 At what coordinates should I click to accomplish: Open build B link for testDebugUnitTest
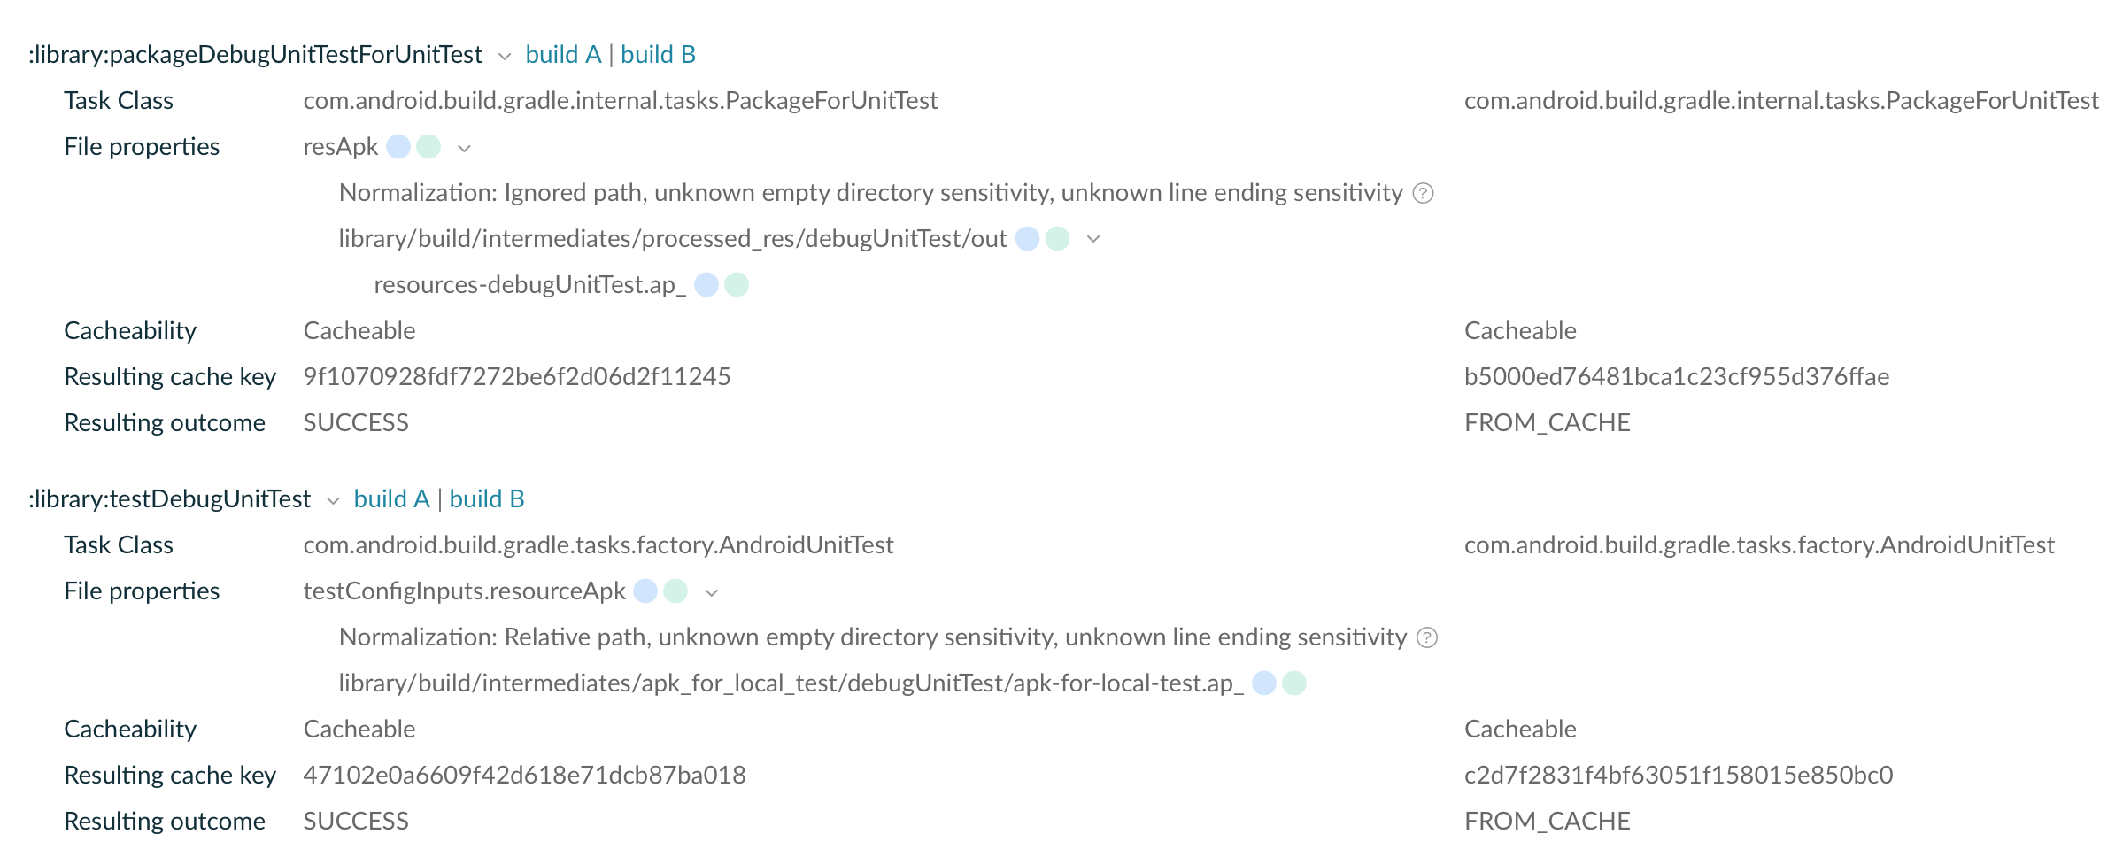[x=487, y=499]
